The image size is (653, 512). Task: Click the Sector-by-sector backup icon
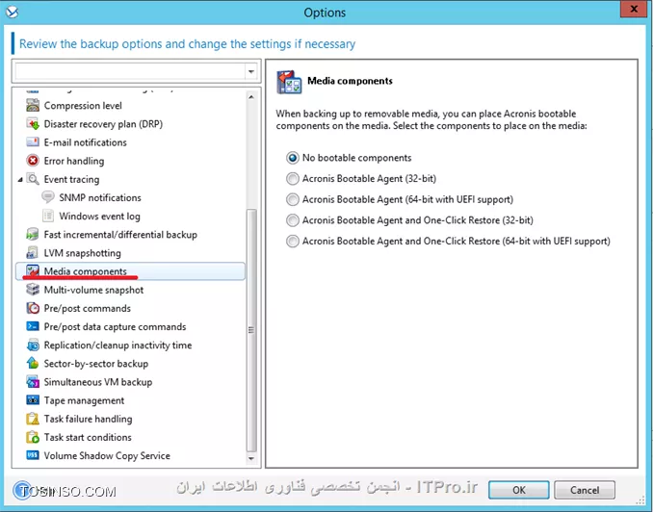(x=33, y=364)
